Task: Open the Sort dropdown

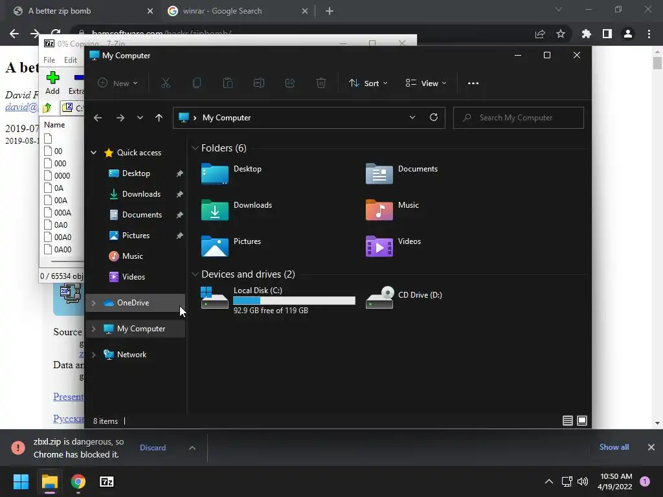Action: tap(368, 83)
